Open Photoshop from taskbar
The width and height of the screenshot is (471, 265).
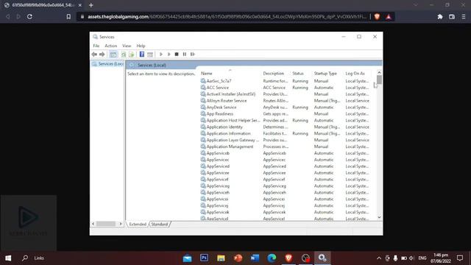click(205, 258)
